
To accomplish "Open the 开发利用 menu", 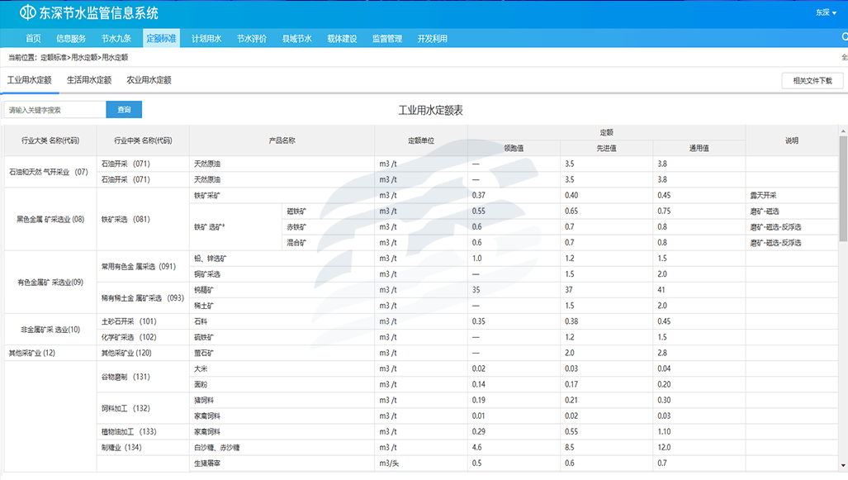I will point(433,39).
